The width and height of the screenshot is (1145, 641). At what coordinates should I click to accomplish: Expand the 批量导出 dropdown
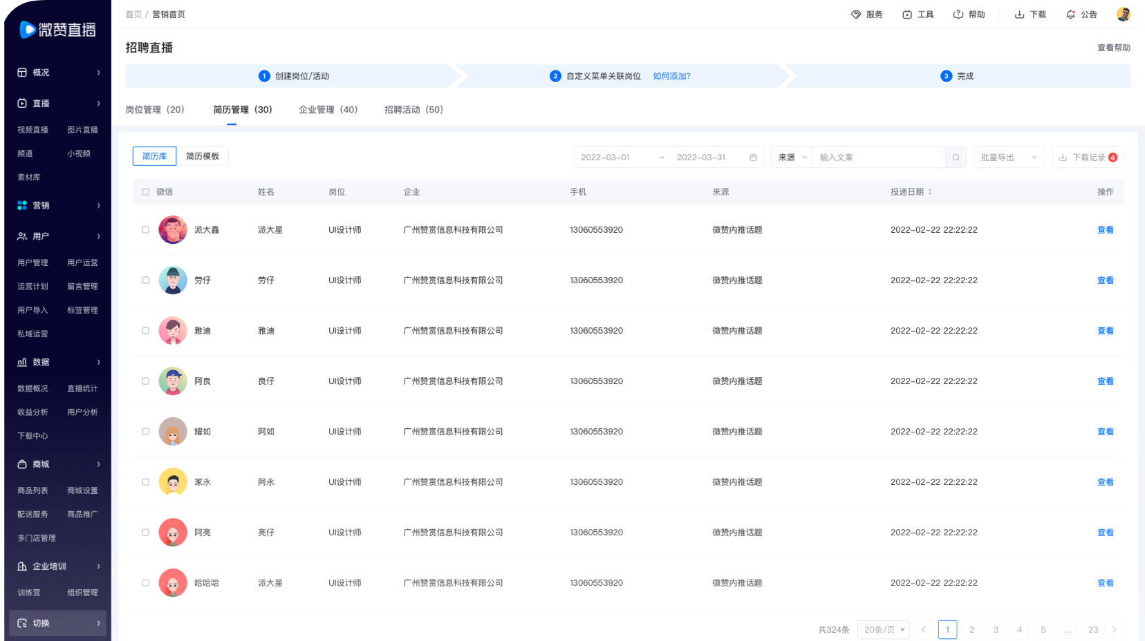[1009, 157]
